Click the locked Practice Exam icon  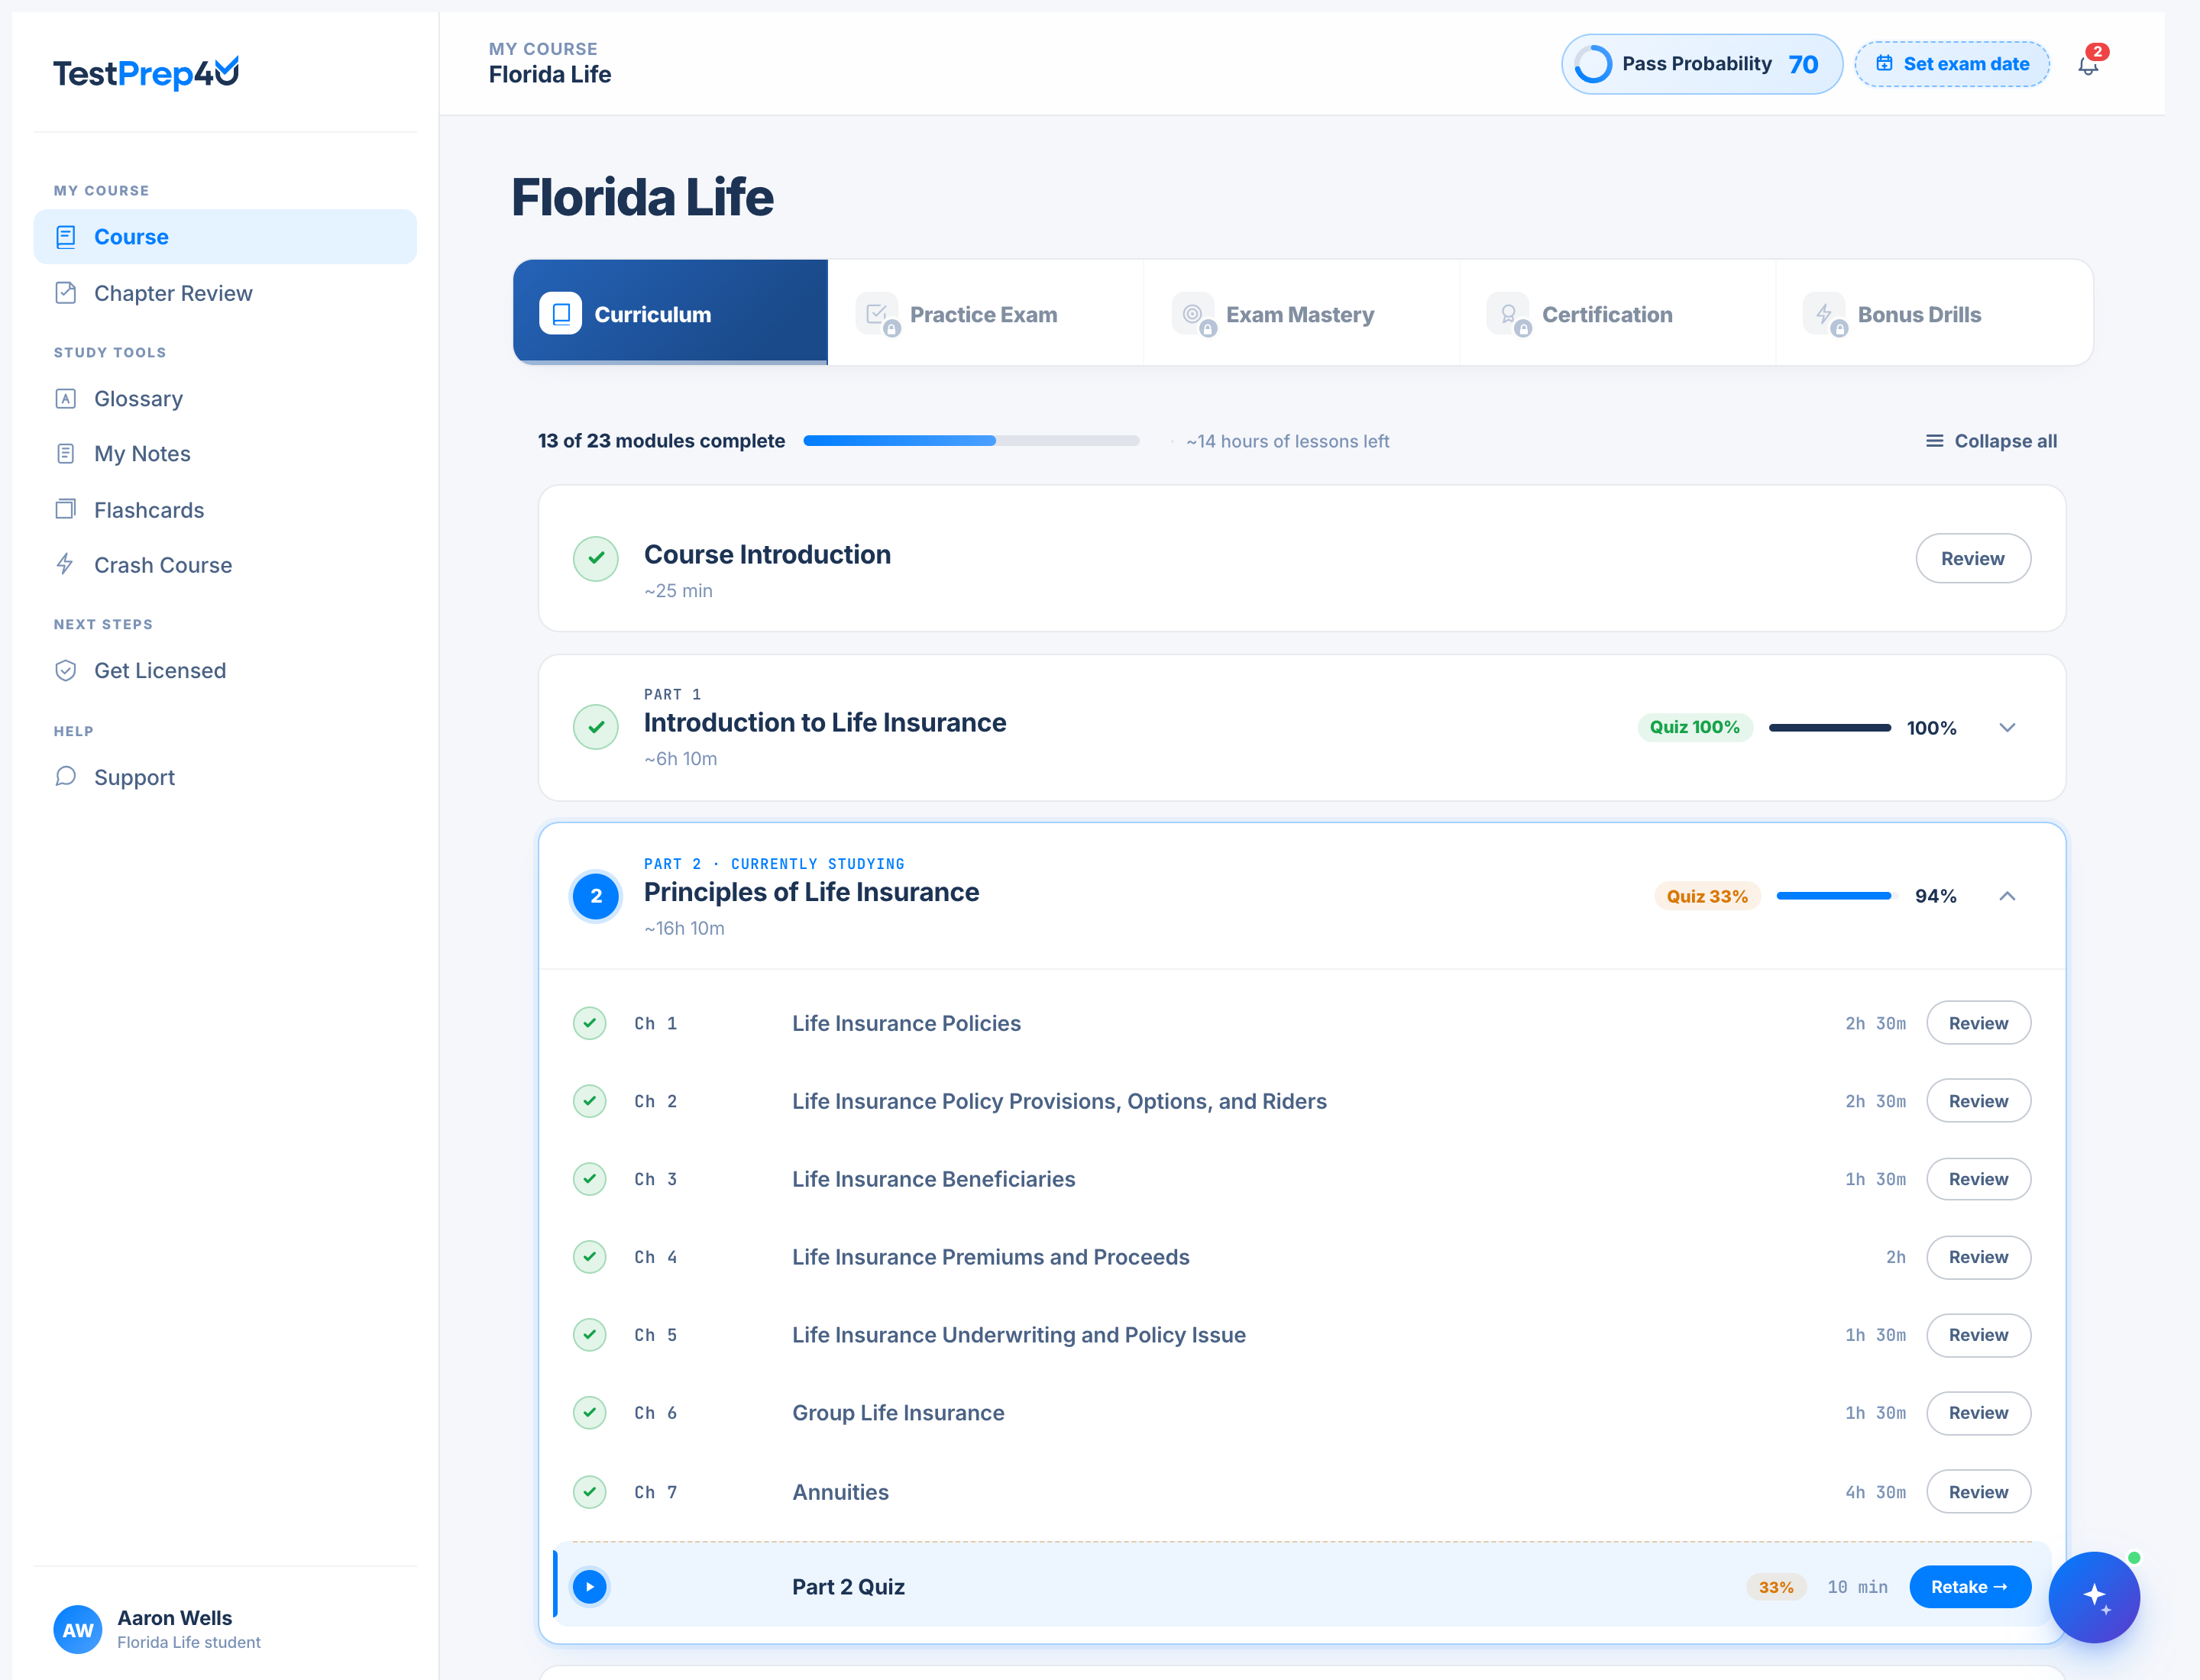pos(878,314)
